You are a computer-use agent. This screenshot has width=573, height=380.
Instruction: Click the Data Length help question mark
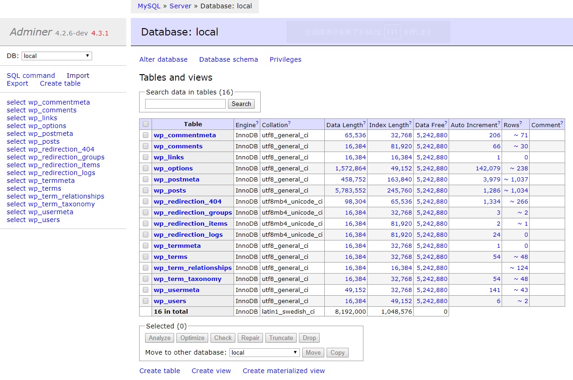[364, 123]
